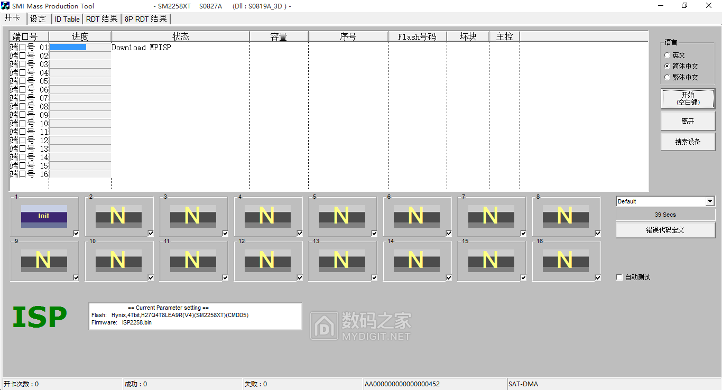Click the 主控 column header

point(505,36)
